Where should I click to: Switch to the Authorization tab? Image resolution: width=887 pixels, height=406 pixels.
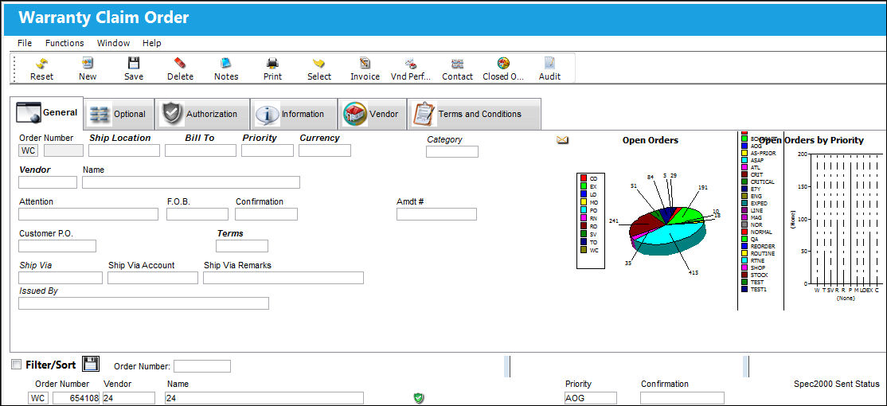click(x=202, y=114)
